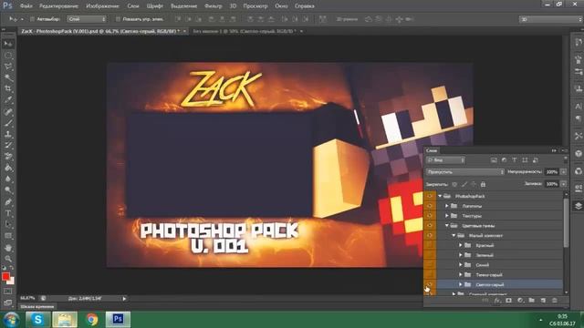This screenshot has width=584, height=328.
Task: Click the lock all padlock icon
Action: pos(483,184)
